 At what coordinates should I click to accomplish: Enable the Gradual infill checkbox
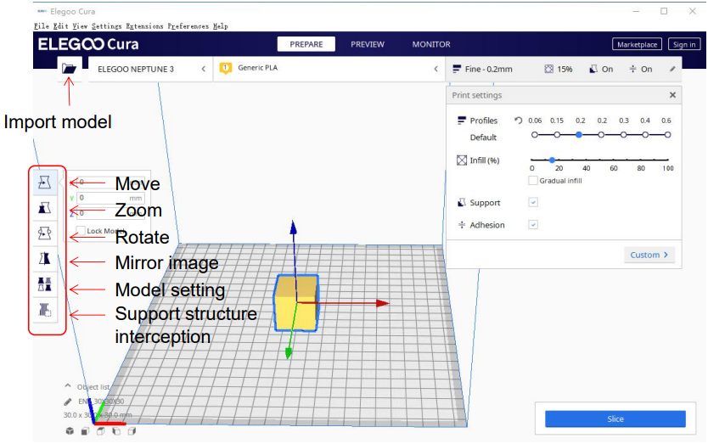pos(533,181)
